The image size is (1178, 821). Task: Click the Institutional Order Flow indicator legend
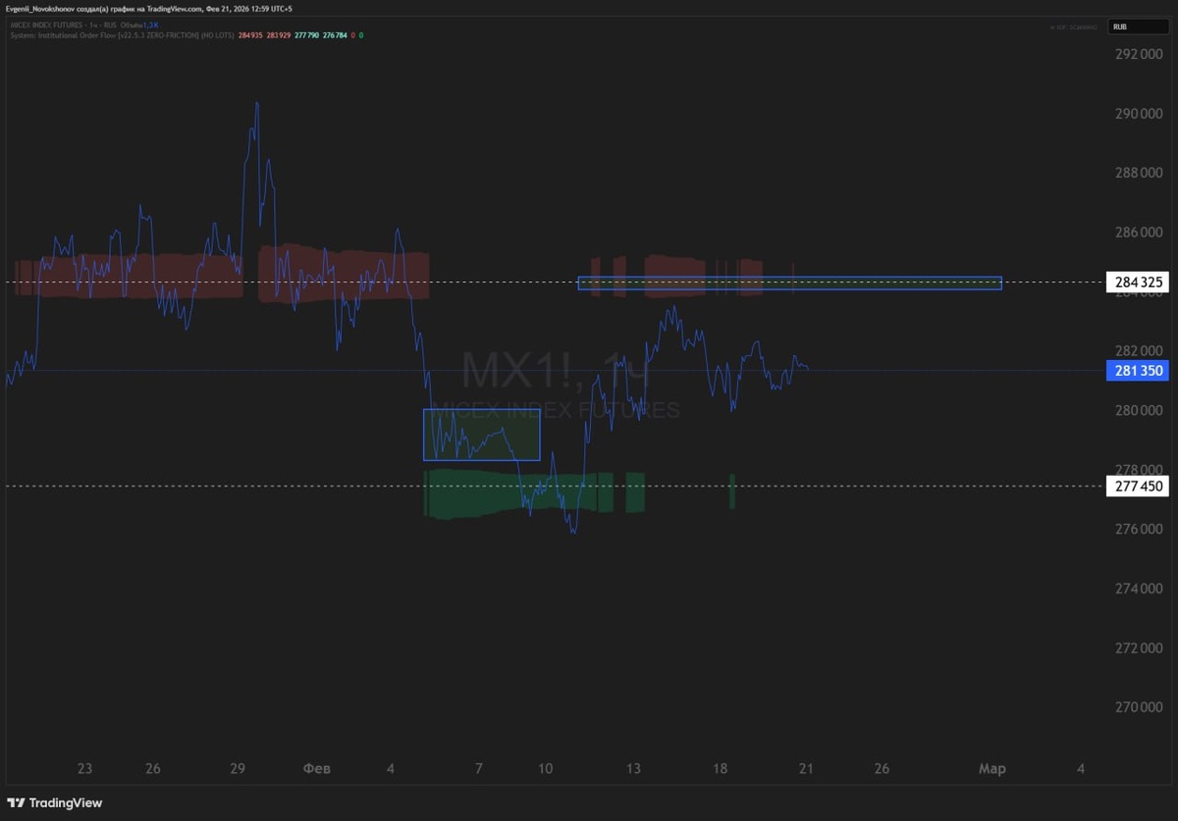[122, 34]
